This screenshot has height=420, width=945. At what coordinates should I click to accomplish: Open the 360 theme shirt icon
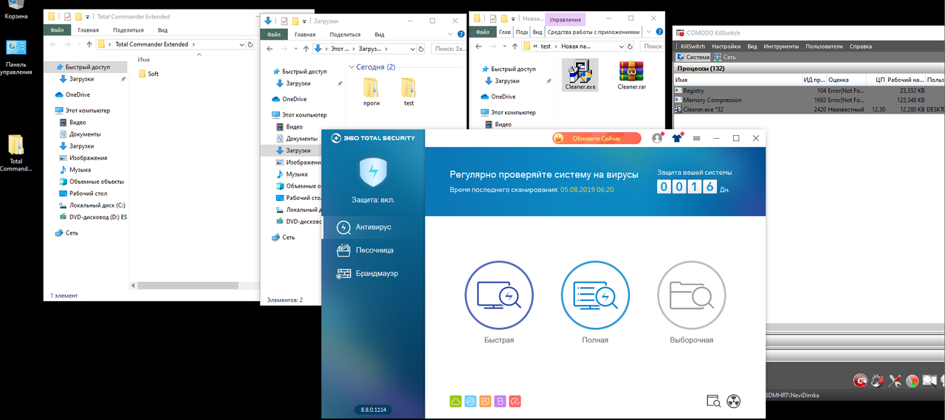pos(677,138)
